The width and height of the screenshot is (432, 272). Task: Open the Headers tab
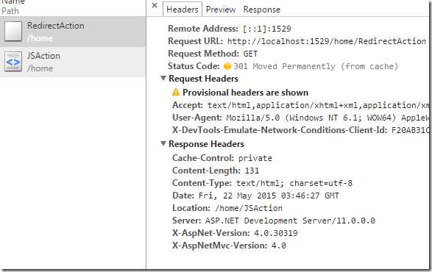pos(183,10)
